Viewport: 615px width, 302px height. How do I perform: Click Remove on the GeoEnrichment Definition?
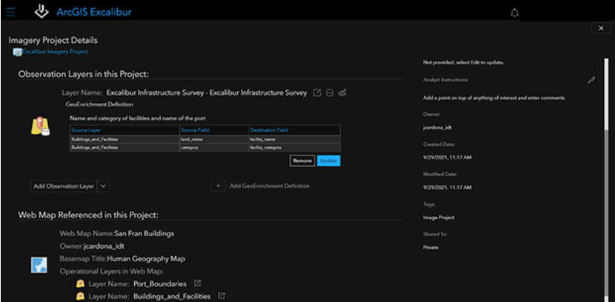pos(302,161)
